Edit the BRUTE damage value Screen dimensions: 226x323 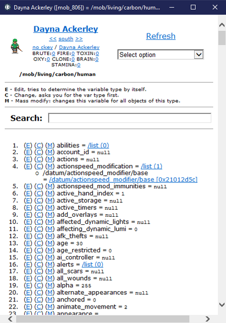(54, 53)
